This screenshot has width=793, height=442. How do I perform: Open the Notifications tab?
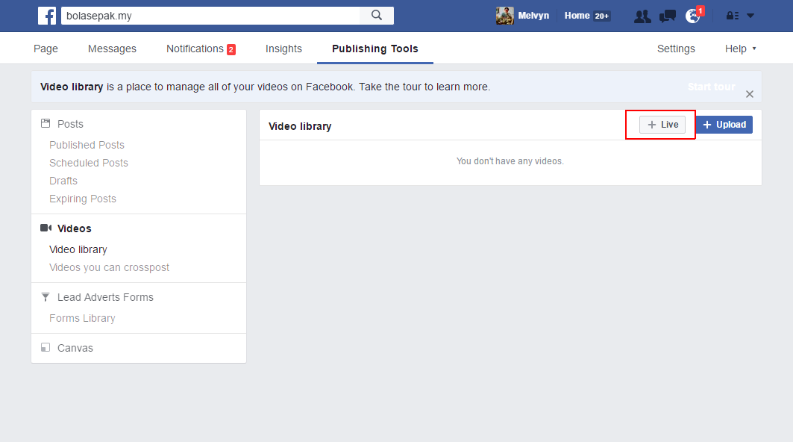201,49
